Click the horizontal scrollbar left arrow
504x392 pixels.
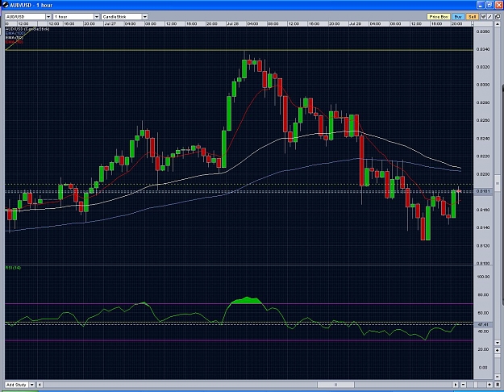[x=40, y=385]
